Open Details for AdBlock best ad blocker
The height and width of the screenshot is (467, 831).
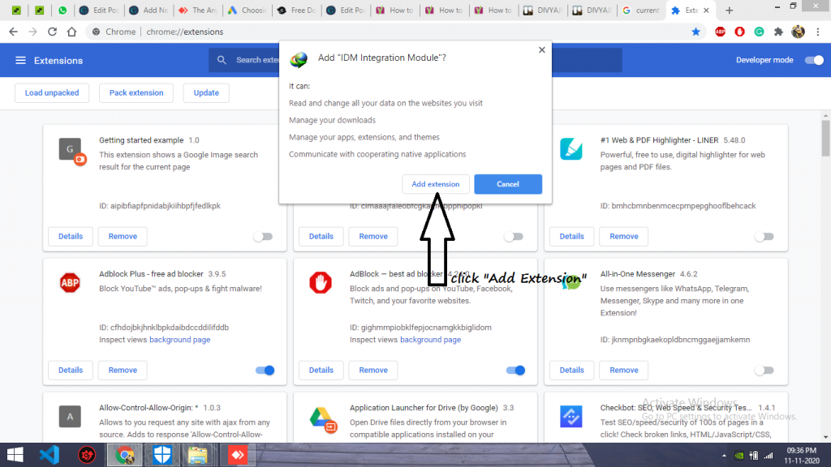point(321,370)
